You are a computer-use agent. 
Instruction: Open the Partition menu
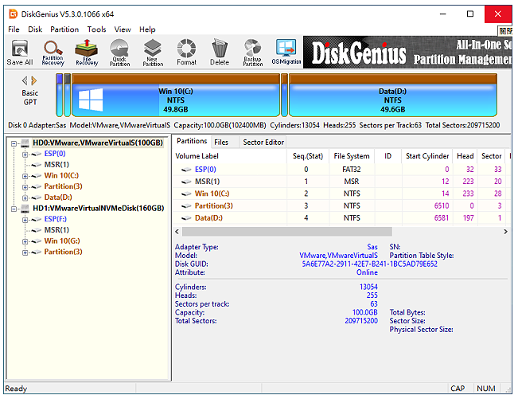coord(64,29)
